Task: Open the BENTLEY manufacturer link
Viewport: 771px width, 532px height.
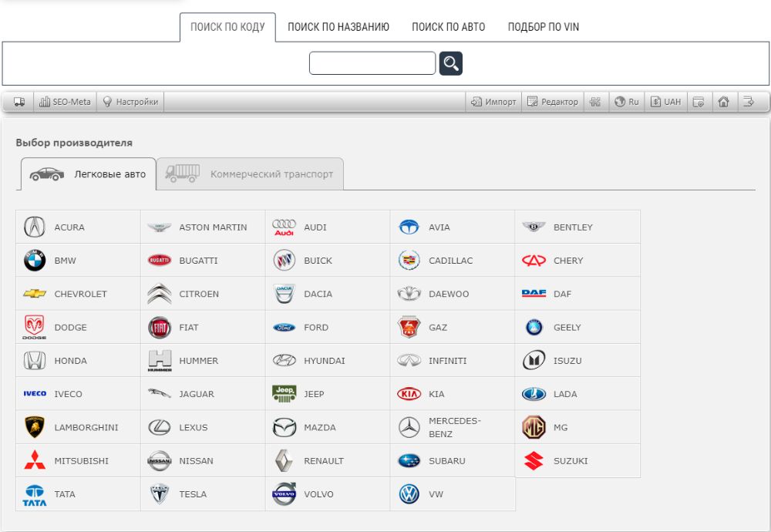Action: tap(573, 227)
